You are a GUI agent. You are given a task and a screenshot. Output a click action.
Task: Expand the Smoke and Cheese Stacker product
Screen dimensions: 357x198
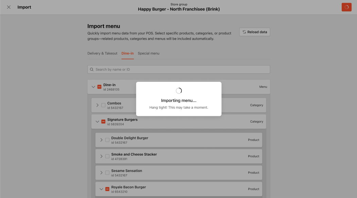click(x=101, y=156)
